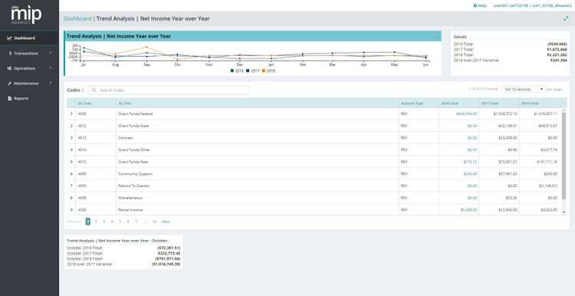The width and height of the screenshot is (575, 296).
Task: Sort by the Account Type column header
Action: [419, 104]
